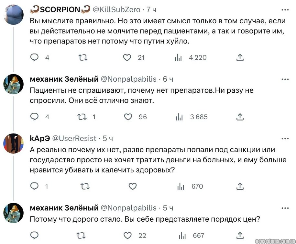Open more options on last tweet
Viewport: 296px width, 244px height.
(x=285, y=208)
